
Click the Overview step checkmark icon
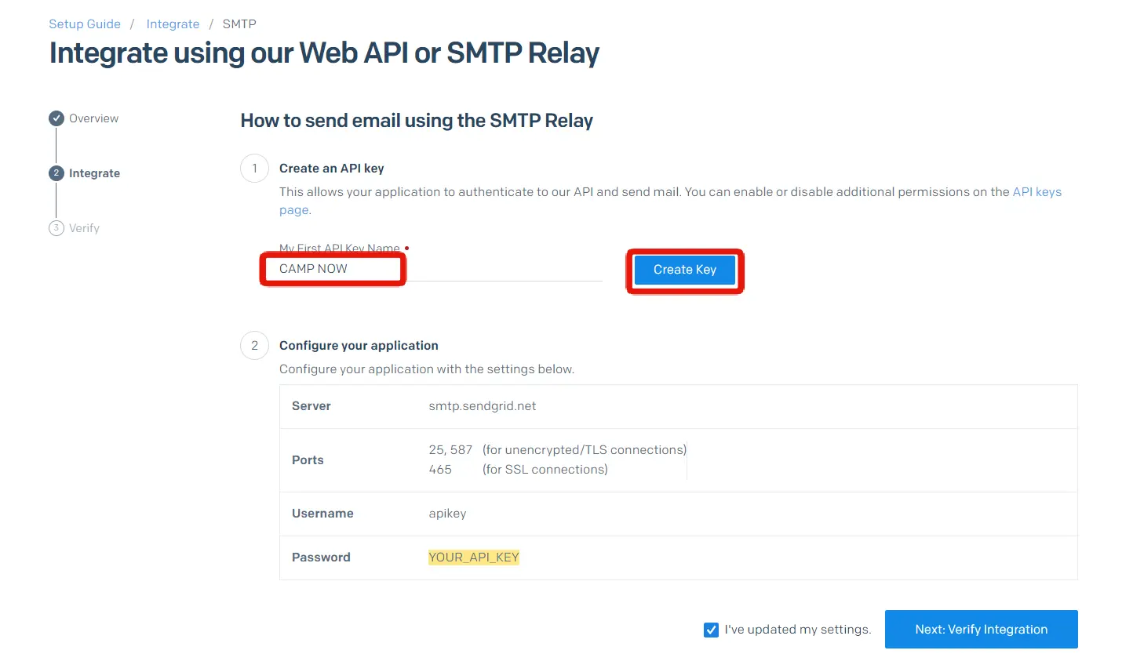click(56, 118)
